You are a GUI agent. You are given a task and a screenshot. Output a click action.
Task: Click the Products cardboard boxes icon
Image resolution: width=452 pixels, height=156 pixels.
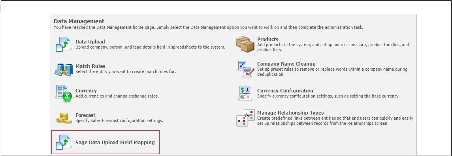click(x=245, y=44)
